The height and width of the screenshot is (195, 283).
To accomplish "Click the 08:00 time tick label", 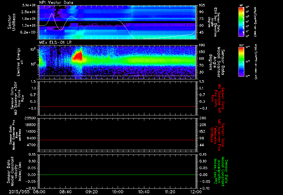I will (39, 192).
